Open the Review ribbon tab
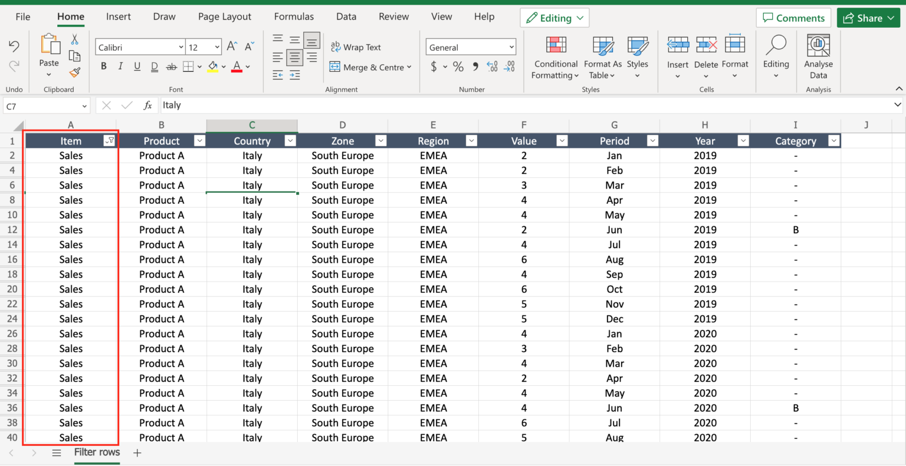Screen dimensions: 906x466 pos(393,16)
